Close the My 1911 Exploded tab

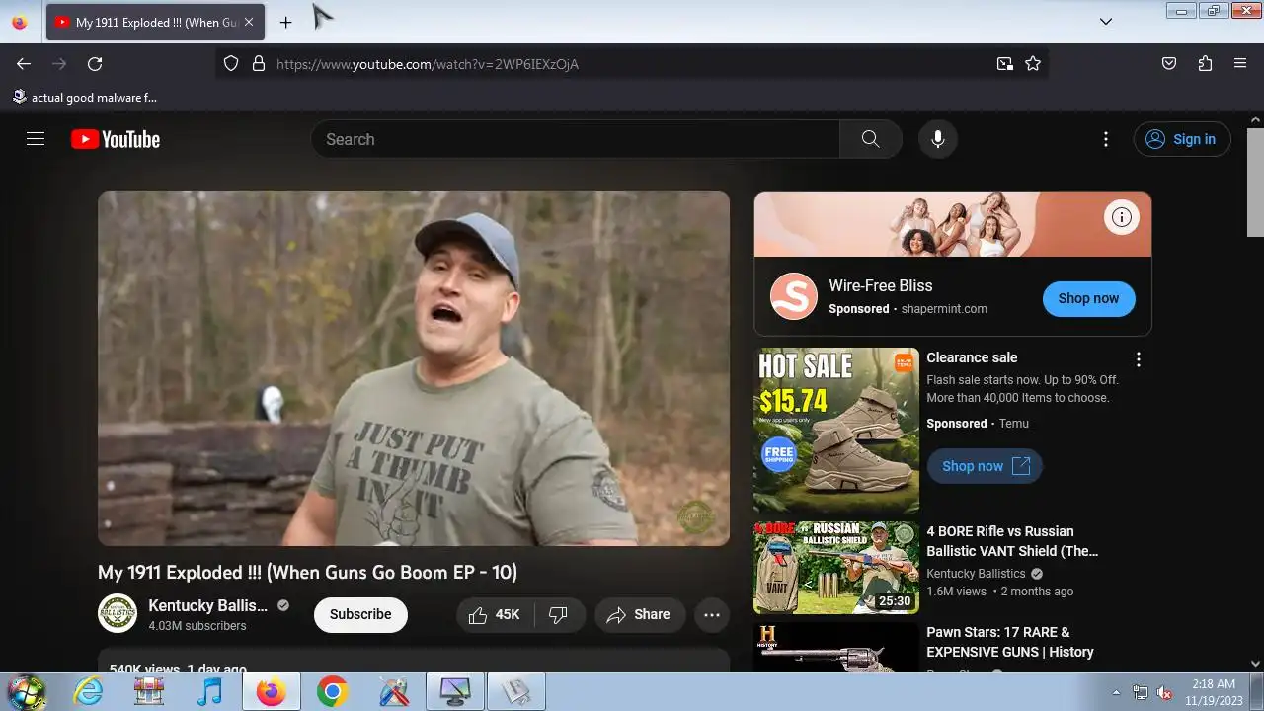pyautogui.click(x=249, y=22)
